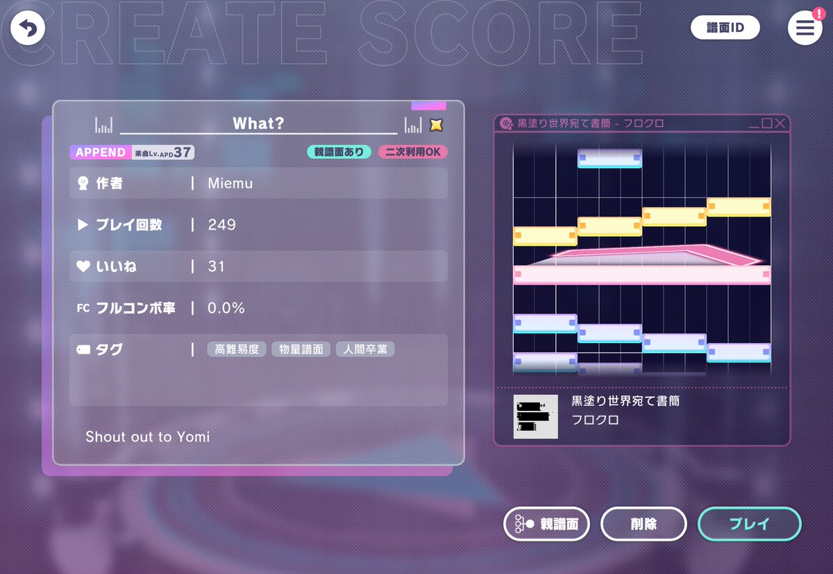Image resolution: width=833 pixels, height=574 pixels.
Task: Start the chart with プレイ button
Action: point(750,524)
